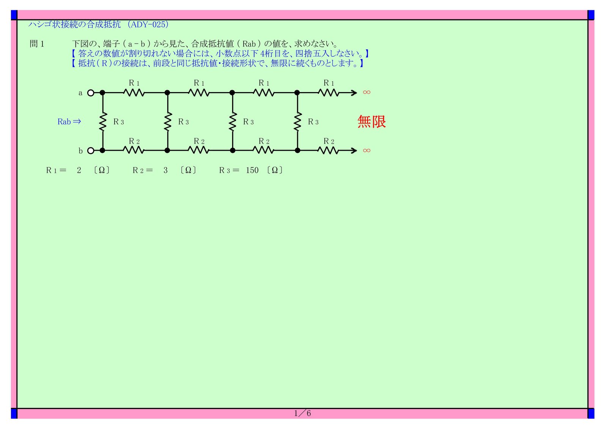Click the red infinity symbol on the bottom line
The width and height of the screenshot is (607, 428).
coord(366,150)
